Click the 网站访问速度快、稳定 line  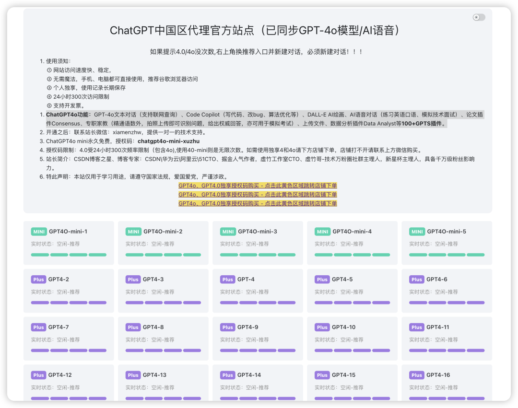pos(79,70)
